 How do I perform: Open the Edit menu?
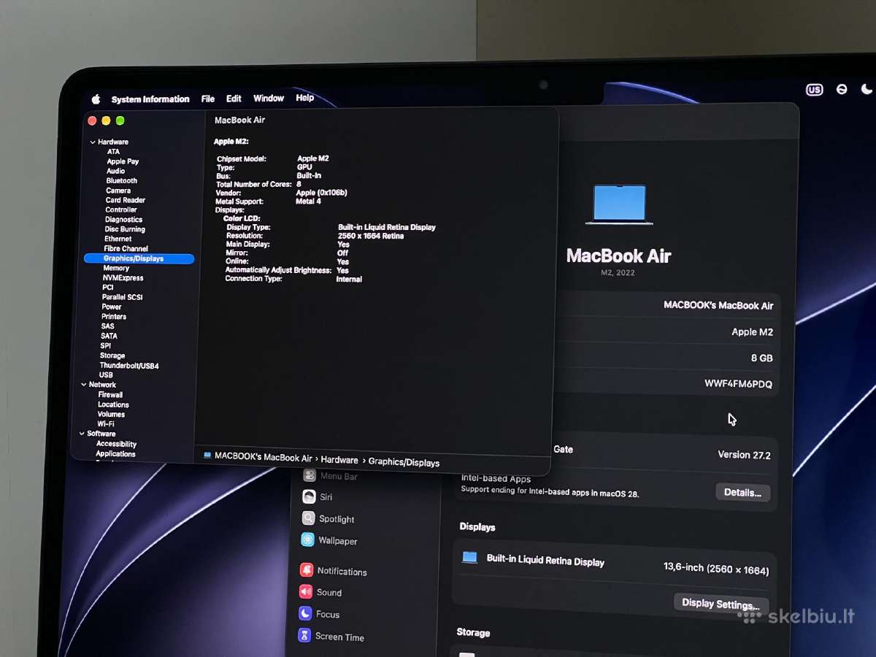[x=234, y=99]
